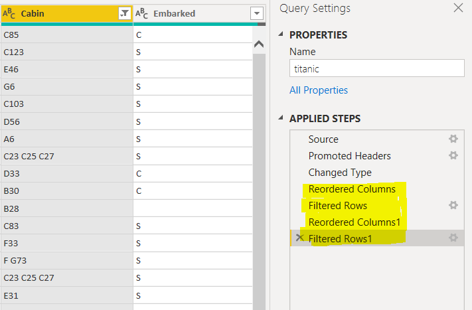Click the query Name input field

376,68
